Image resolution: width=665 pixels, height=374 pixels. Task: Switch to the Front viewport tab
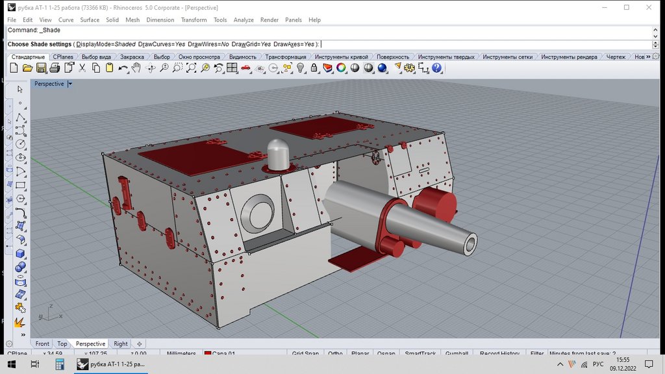pos(42,344)
